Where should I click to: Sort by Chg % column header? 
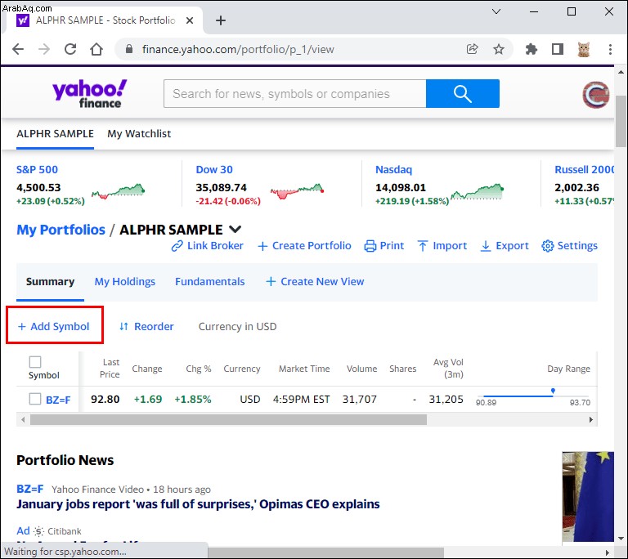(198, 369)
